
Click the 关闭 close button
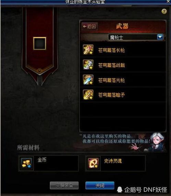click(100, 185)
